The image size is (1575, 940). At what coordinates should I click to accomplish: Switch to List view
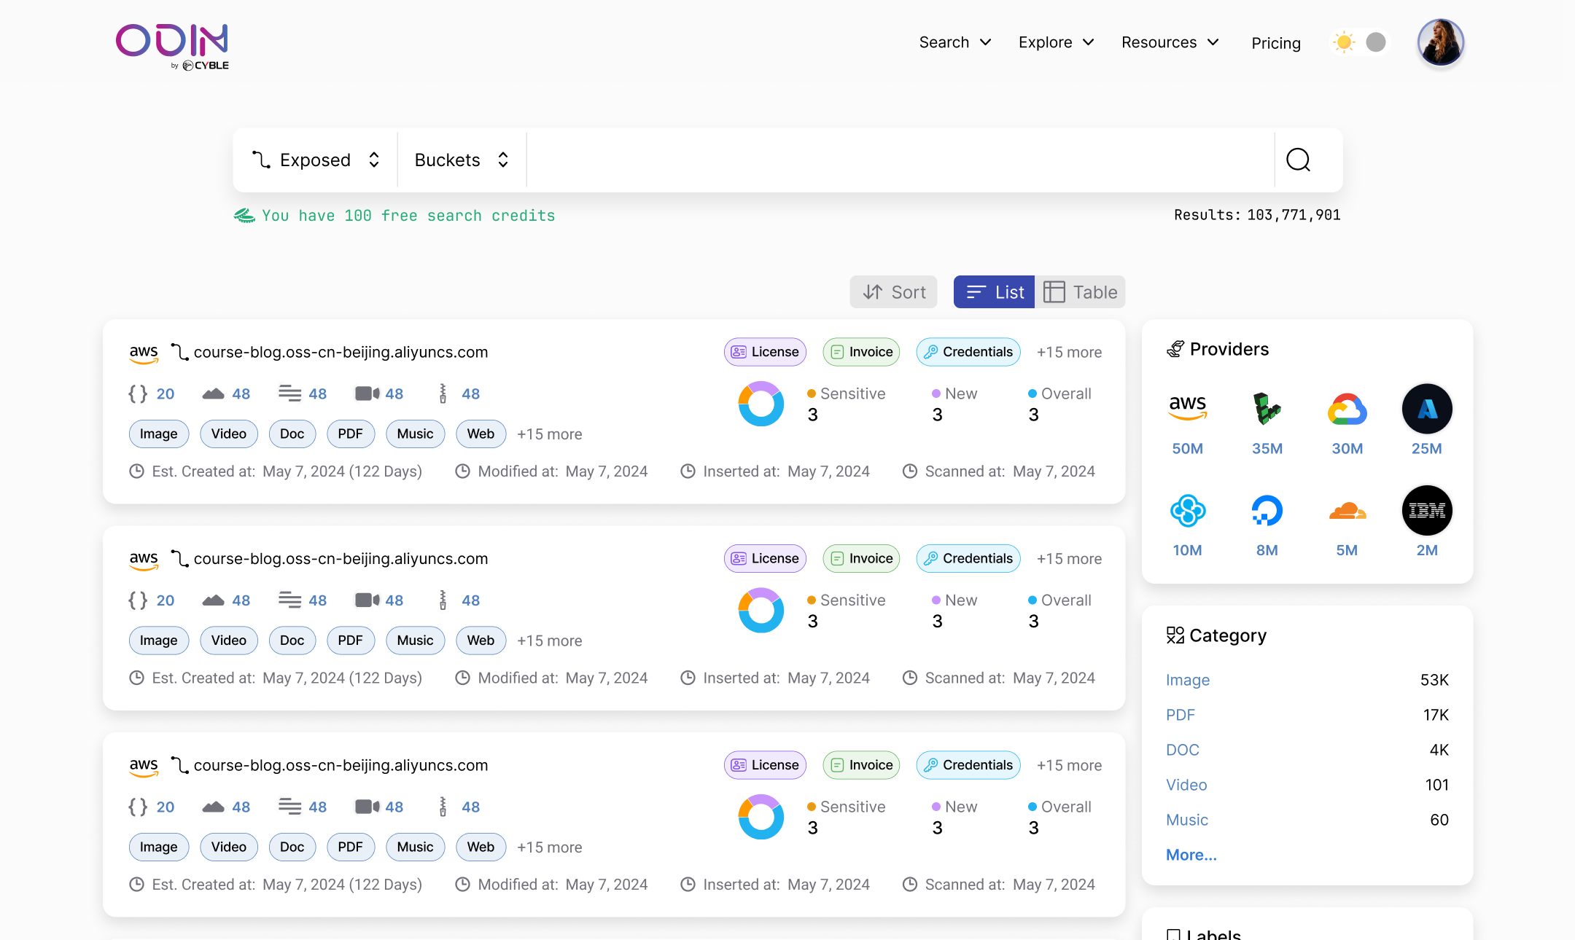[994, 292]
